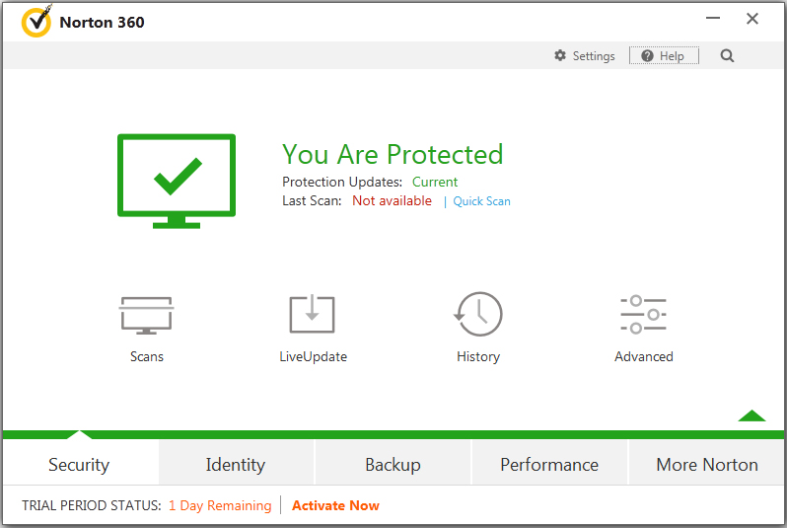Viewport: 787px width, 528px height.
Task: Open the History clock icon
Action: coord(478,315)
